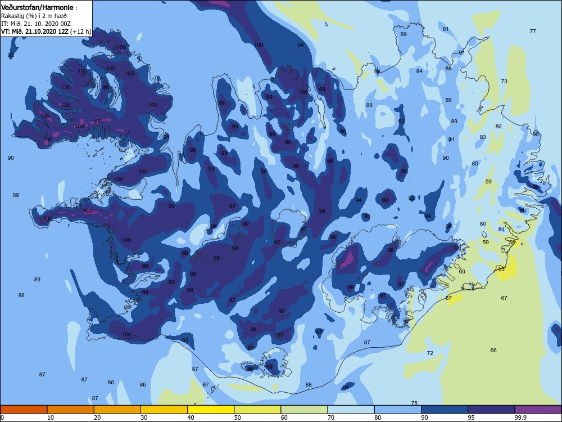The width and height of the screenshot is (562, 422).
Task: Select the amber 30–40 legend swatch
Action: click(x=164, y=410)
